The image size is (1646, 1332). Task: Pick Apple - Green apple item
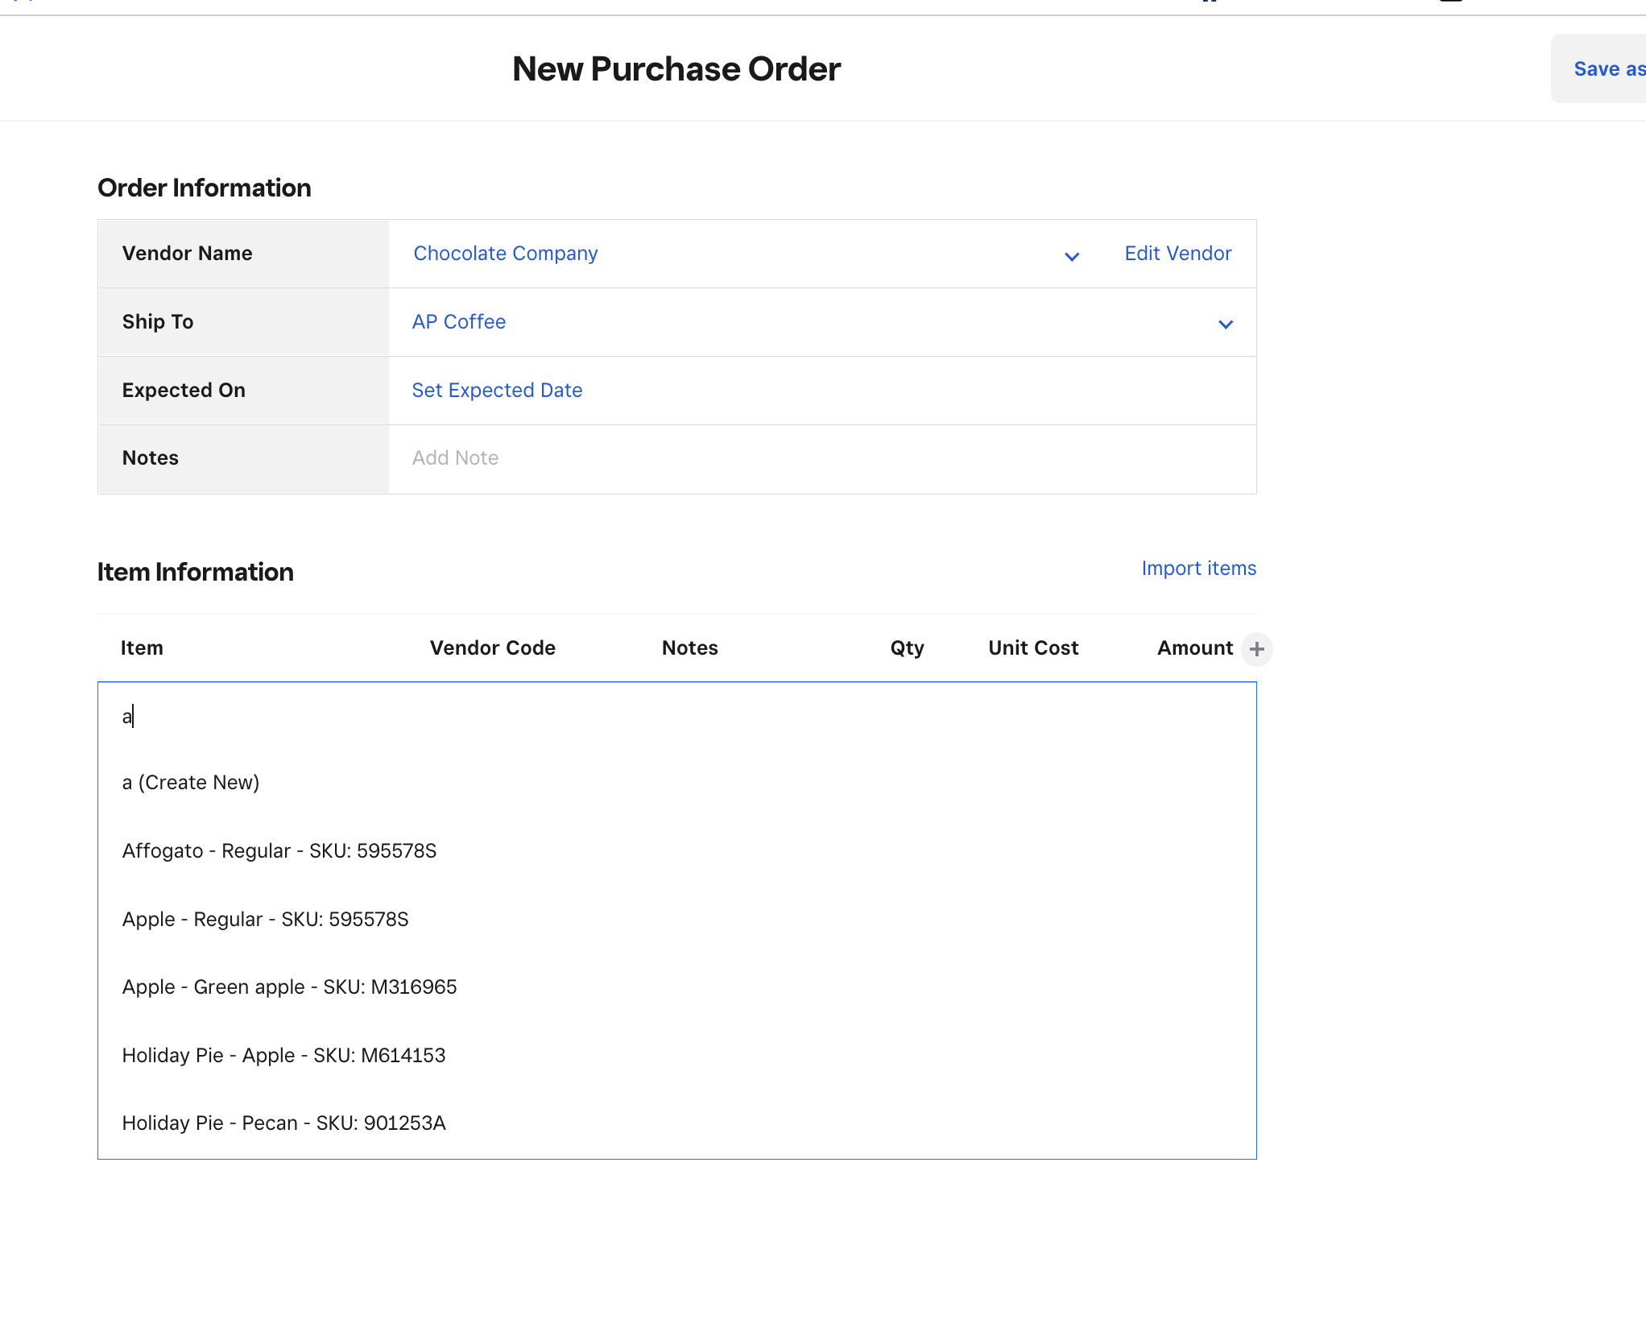[x=290, y=987]
